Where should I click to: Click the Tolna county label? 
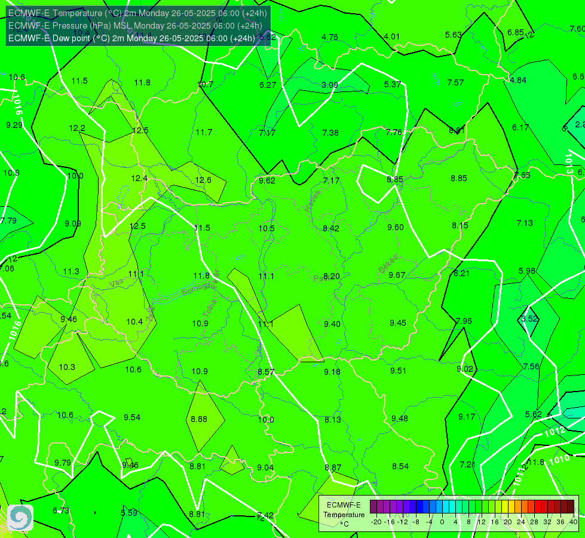209,309
